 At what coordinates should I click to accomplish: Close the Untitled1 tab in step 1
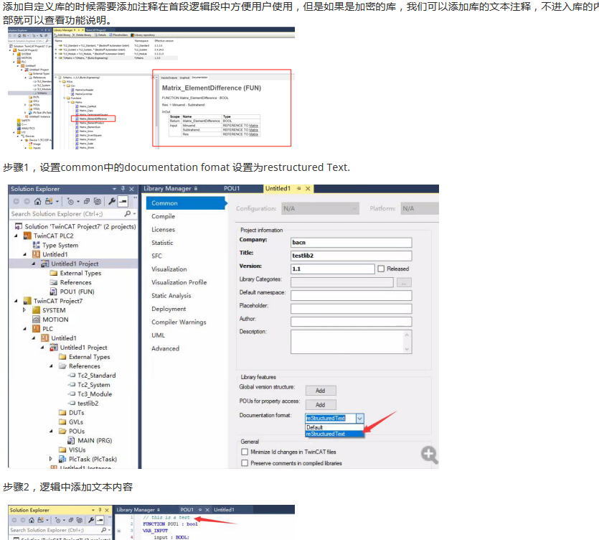pos(308,189)
